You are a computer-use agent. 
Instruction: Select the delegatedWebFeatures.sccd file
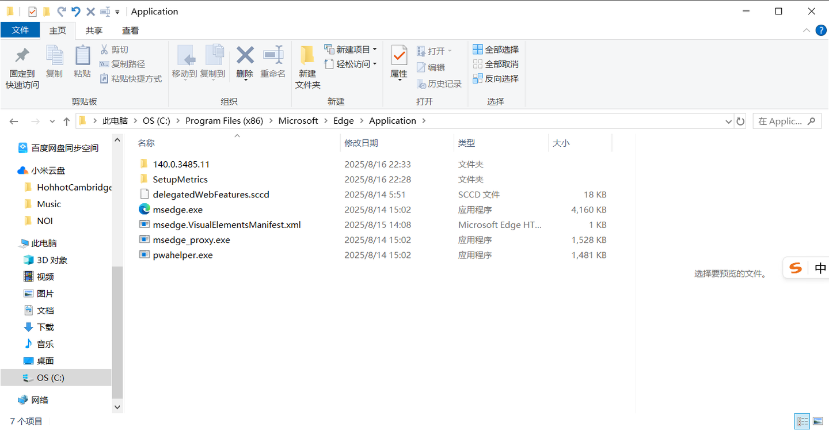211,195
